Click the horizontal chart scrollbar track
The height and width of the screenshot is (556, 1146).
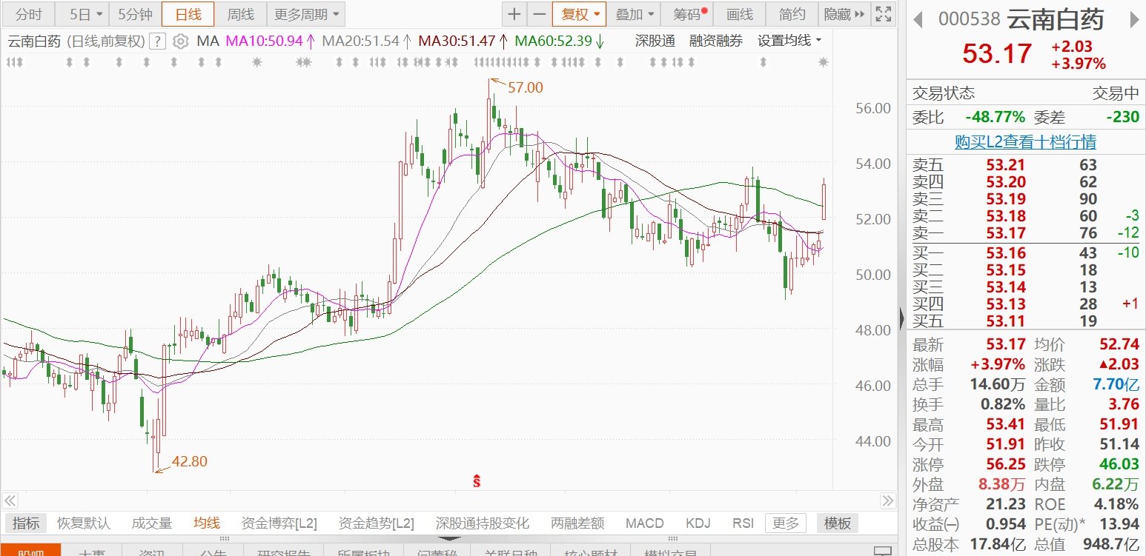tap(448, 500)
